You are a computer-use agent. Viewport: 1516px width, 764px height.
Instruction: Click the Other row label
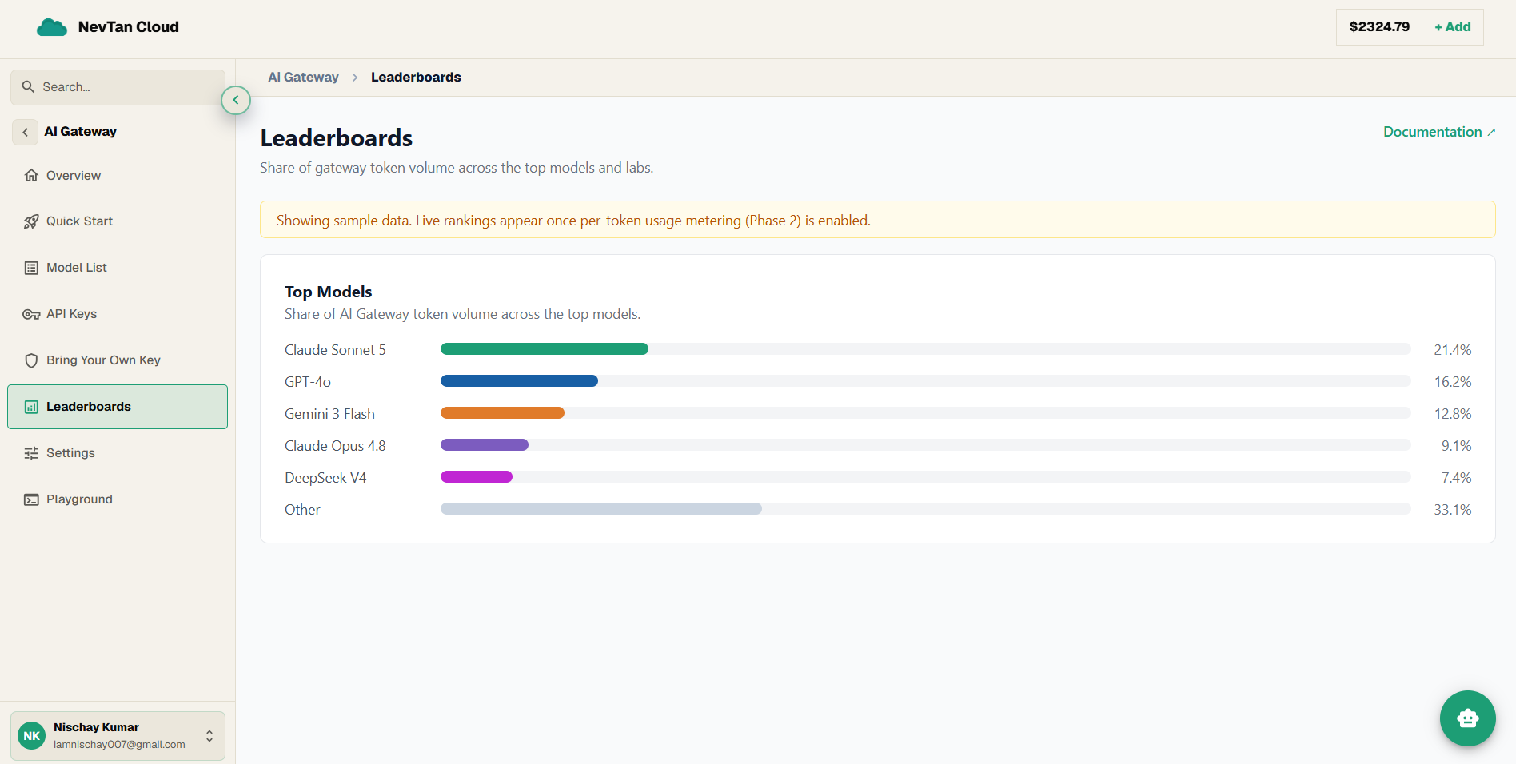coord(302,510)
